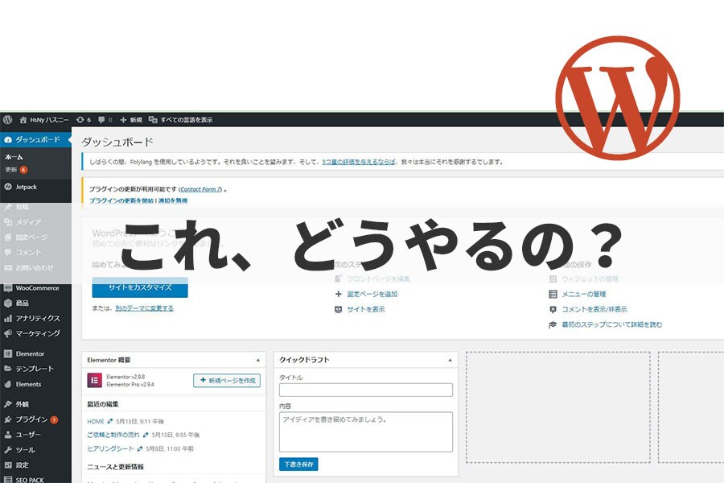Edit ご依頼と制作の流れ via pencil icon
724x483 pixels.
[146, 435]
